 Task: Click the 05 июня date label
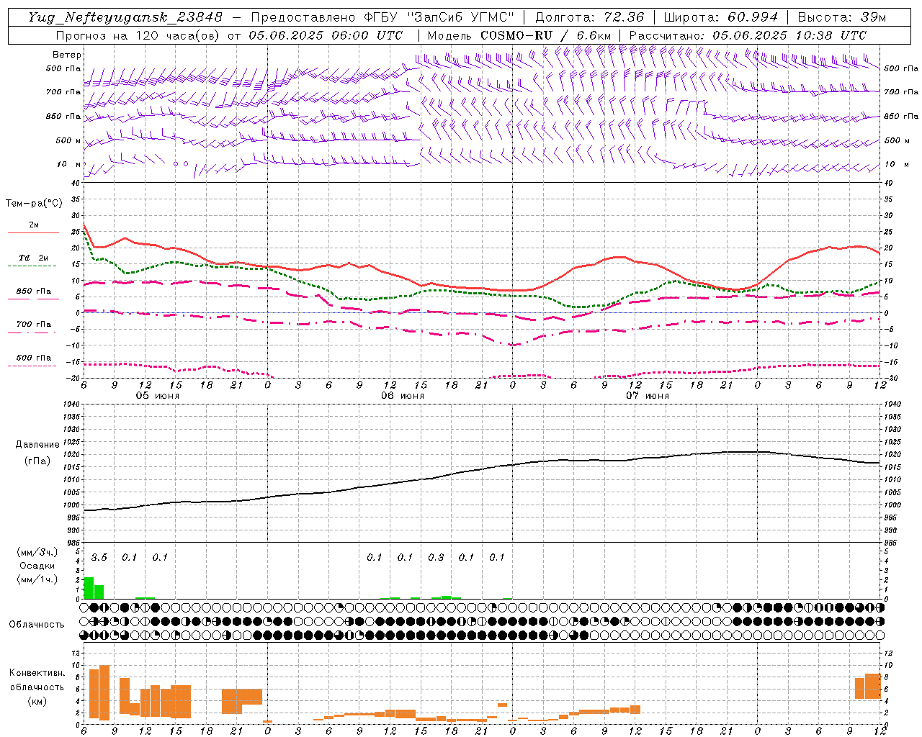(158, 396)
